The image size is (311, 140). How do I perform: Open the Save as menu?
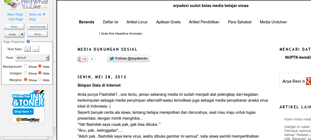point(37,14)
